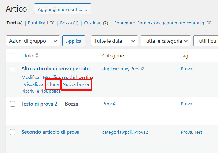Screen dimensions: 218x153
Task: Sort the table by the Titolo column
Action: click(x=27, y=55)
